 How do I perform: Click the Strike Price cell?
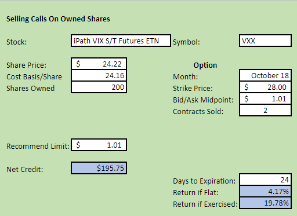point(265,87)
